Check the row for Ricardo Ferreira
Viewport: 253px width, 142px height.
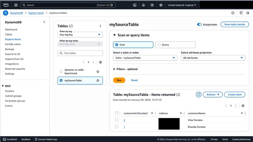click(x=116, y=127)
